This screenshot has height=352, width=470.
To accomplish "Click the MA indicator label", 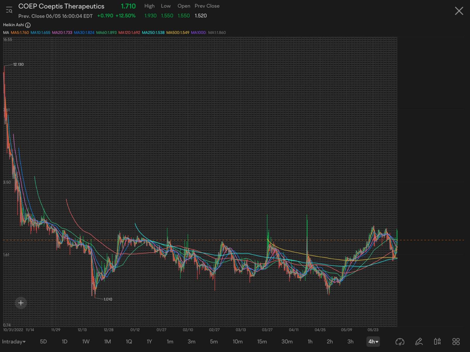I will click(6, 33).
